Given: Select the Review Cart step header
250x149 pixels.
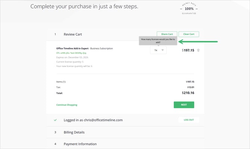Looking at the screenshot, I should click(x=73, y=34).
